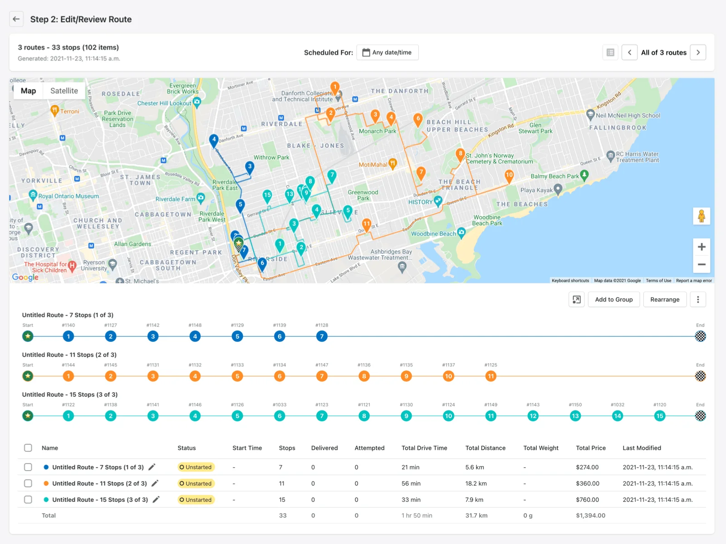Select stop #1140 on the blue route timeline
This screenshot has width=726, height=544.
(69, 336)
